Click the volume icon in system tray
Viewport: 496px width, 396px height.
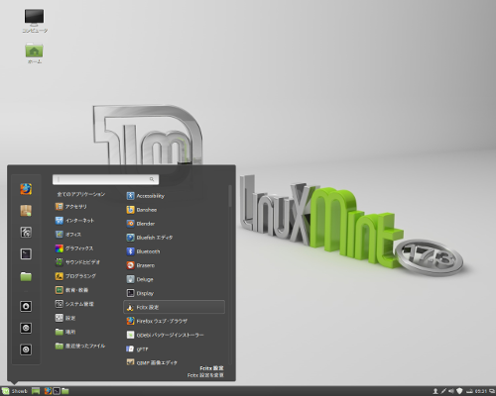[451, 391]
